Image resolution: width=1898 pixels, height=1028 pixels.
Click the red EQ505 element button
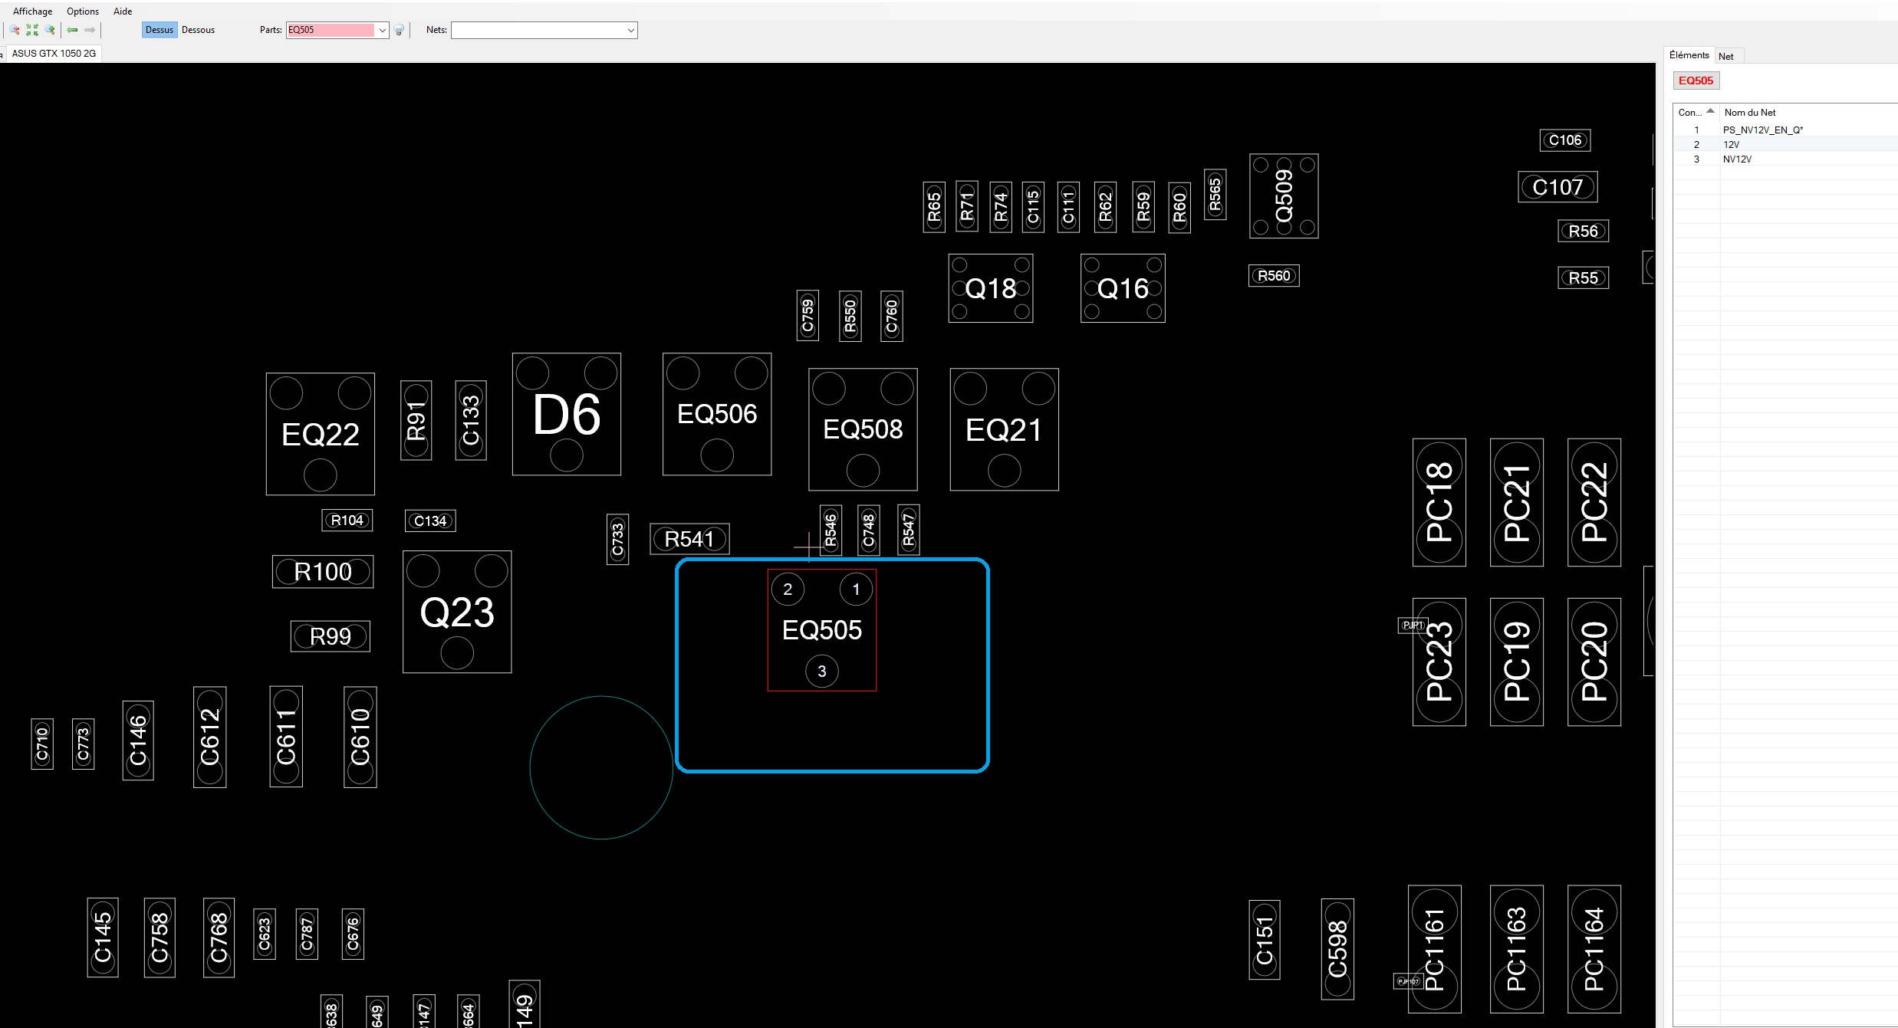(1696, 80)
